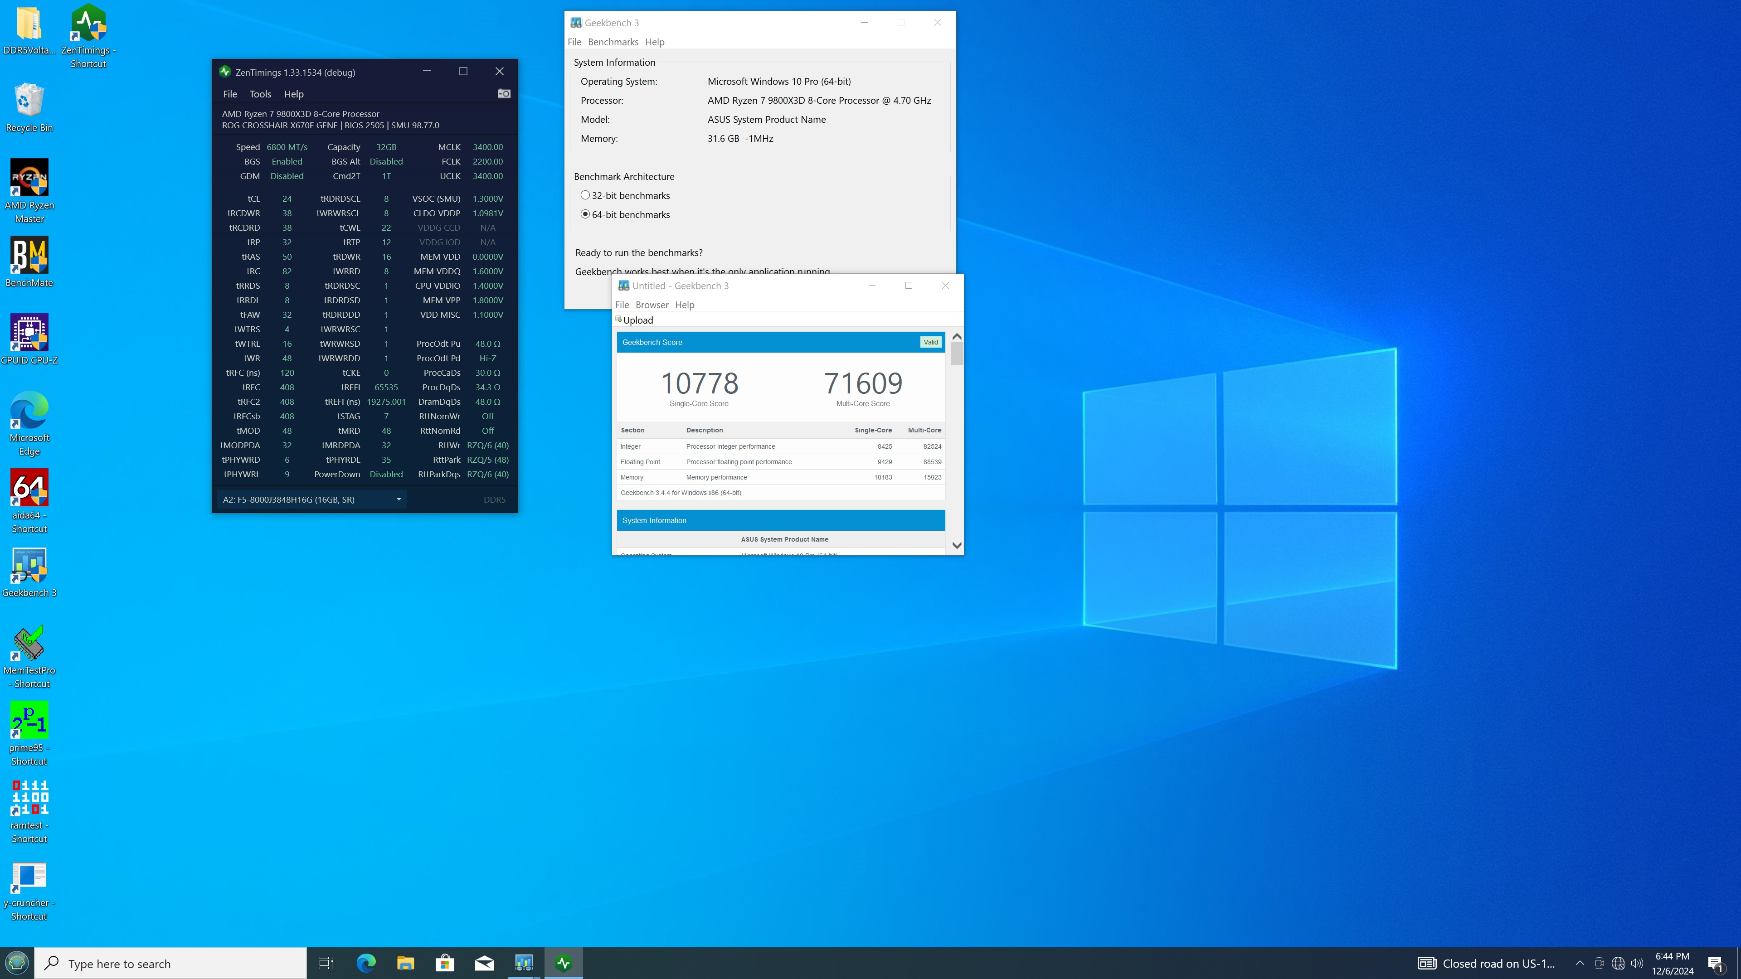This screenshot has width=1741, height=979.
Task: Click the VSOC (SMU) voltage 1.3000V
Action: [x=487, y=199]
